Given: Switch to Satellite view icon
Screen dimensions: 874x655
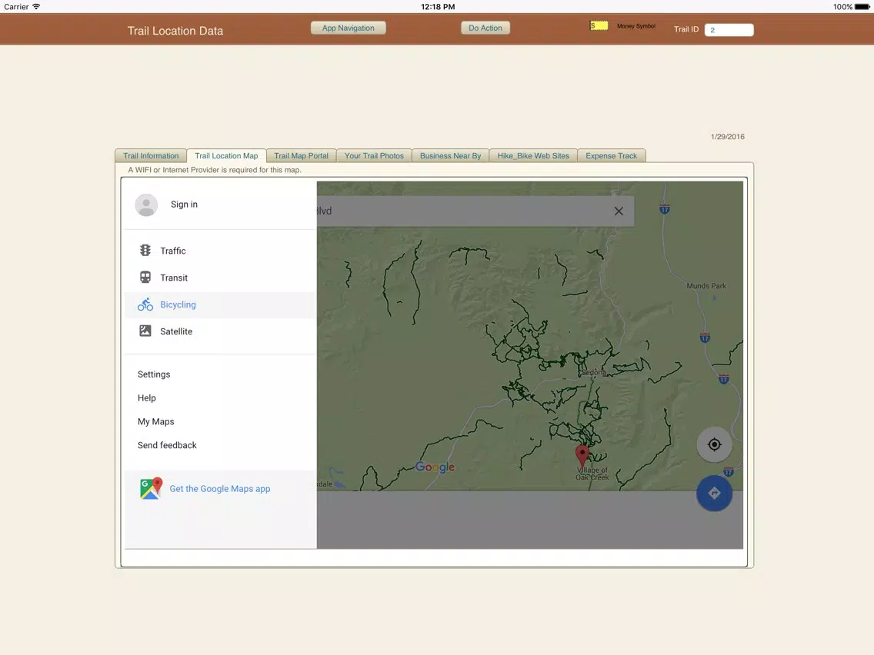Looking at the screenshot, I should [145, 331].
